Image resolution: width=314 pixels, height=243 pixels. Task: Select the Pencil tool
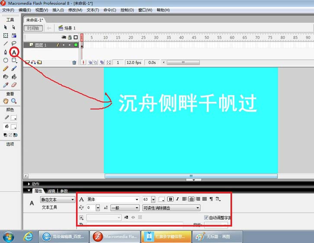click(x=6, y=69)
